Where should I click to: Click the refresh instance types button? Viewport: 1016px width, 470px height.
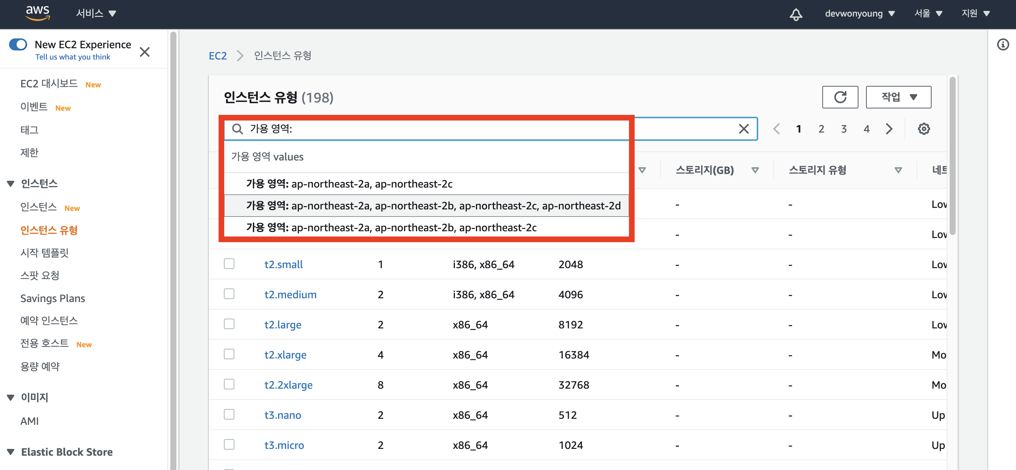(840, 97)
